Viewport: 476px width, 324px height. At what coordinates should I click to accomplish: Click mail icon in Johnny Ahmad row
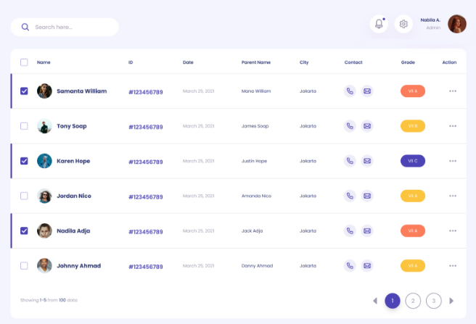point(367,265)
